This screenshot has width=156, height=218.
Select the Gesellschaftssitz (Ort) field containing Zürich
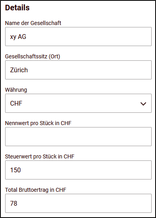coord(78,70)
